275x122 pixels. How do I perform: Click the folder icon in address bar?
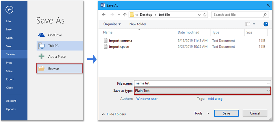[x=132, y=15]
